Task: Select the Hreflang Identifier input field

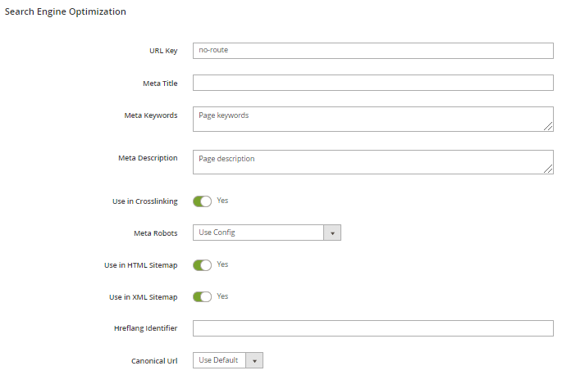Action: (372, 328)
